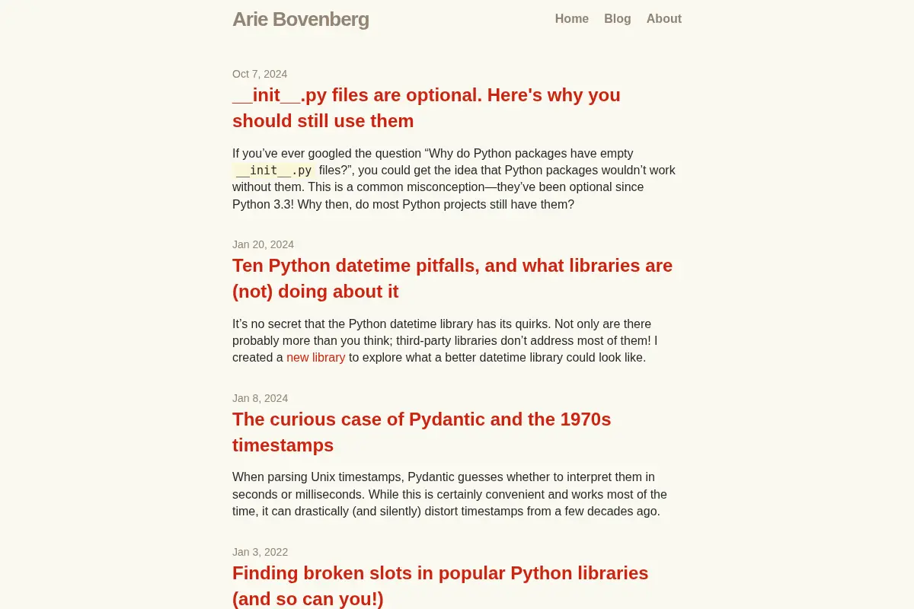The height and width of the screenshot is (609, 914).
Task: Follow the "new library" inline link
Action: 316,357
